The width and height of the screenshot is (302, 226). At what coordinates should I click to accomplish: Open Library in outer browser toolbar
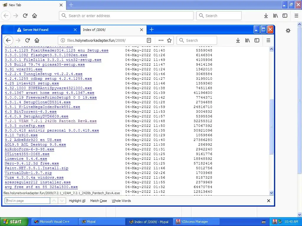click(x=275, y=16)
